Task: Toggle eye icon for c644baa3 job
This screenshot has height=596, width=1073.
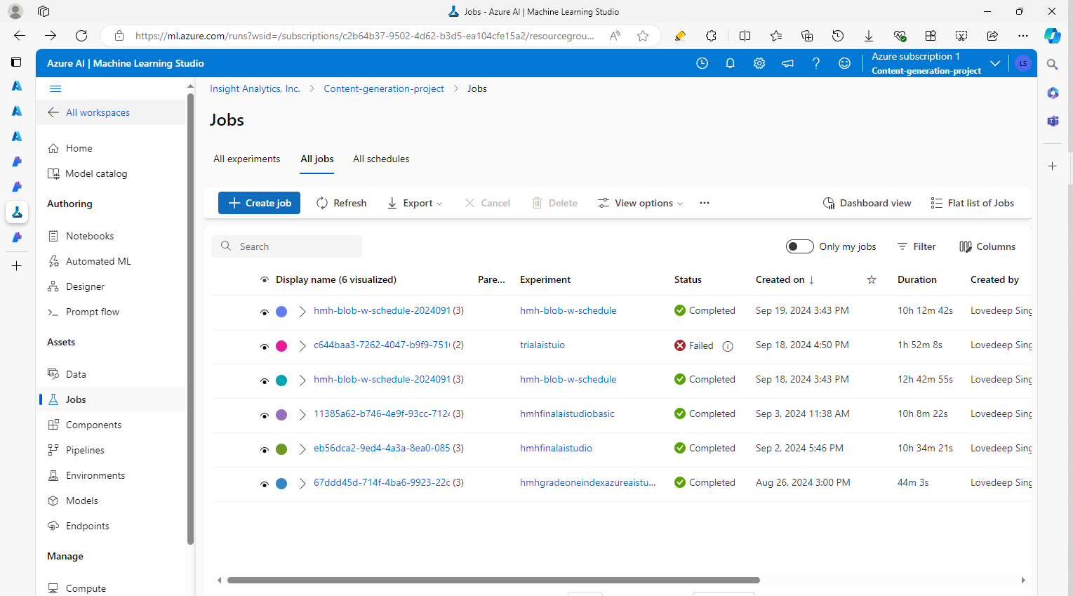Action: pyautogui.click(x=265, y=347)
